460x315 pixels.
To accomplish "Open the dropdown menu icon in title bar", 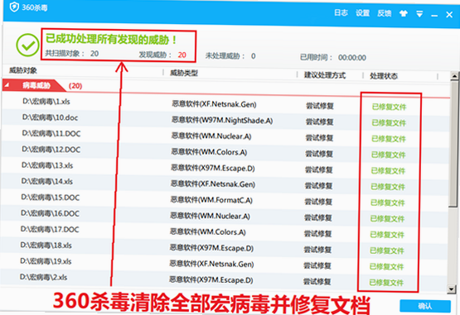I will [x=419, y=14].
